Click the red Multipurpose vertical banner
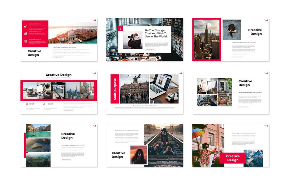This screenshot has width=289, height=185. (115, 89)
